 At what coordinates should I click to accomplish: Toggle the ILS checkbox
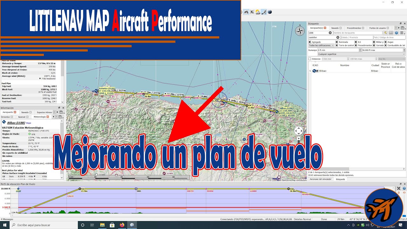tap(356, 42)
